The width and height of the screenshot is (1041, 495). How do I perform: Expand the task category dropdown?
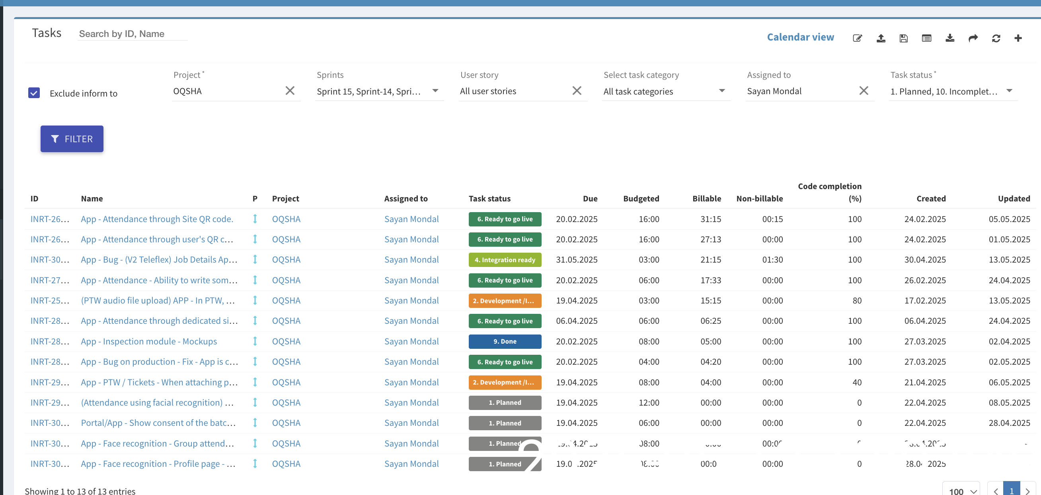[722, 91]
